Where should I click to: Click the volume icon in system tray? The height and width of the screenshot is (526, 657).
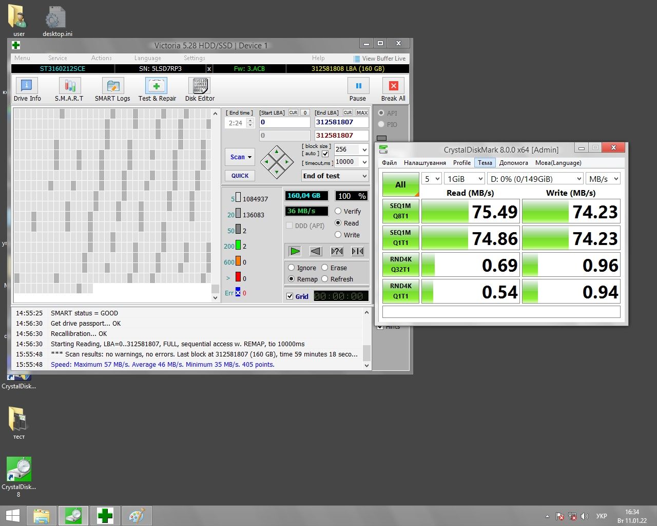(585, 516)
